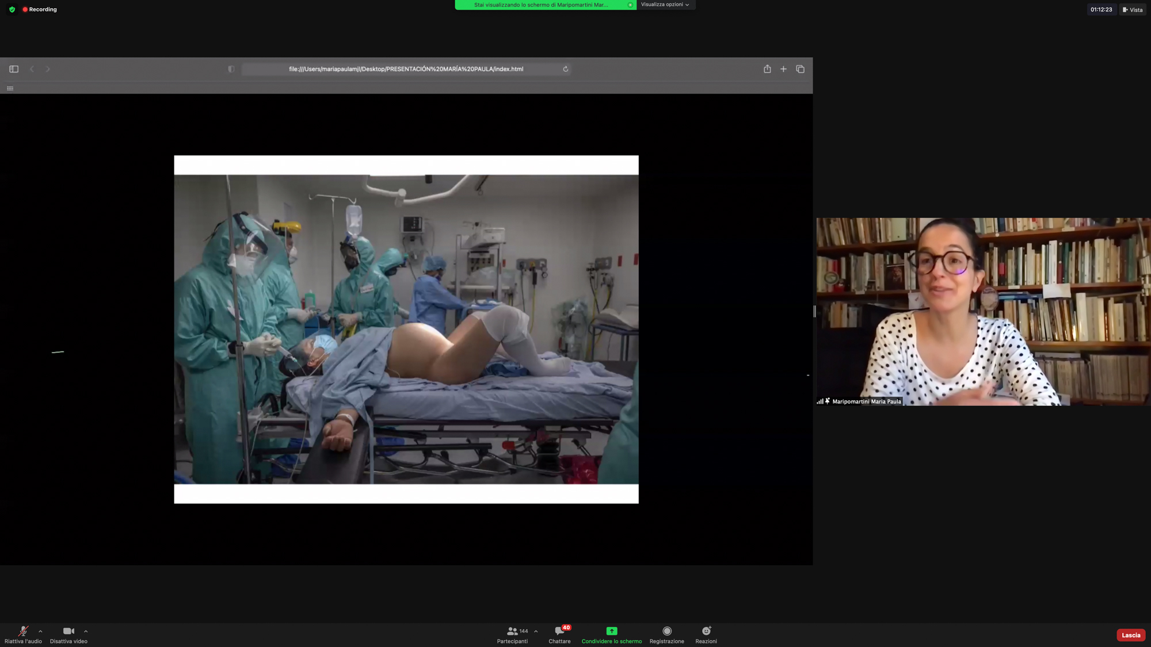Turn off camera with Disattiva video

point(68,635)
